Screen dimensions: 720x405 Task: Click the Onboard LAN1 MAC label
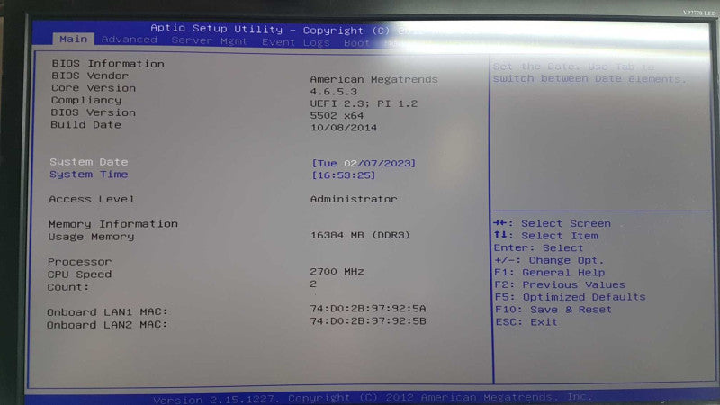tap(107, 311)
